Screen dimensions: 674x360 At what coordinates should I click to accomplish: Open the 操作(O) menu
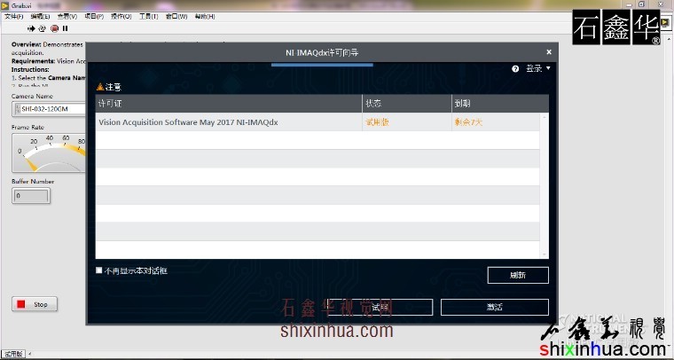[121, 16]
